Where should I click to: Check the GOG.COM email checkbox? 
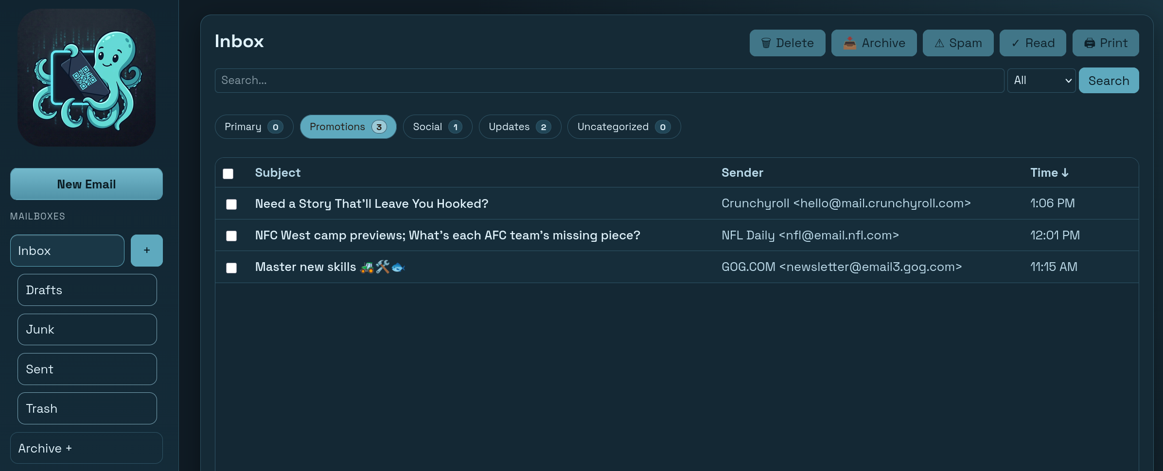(x=231, y=268)
